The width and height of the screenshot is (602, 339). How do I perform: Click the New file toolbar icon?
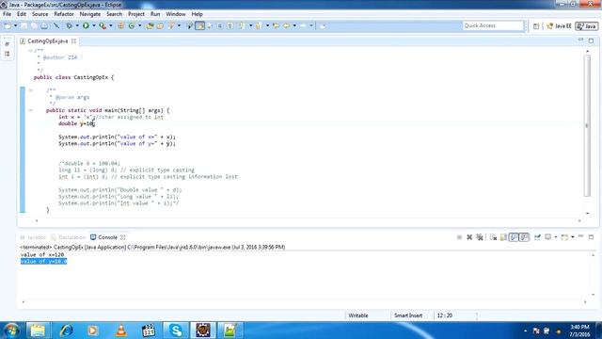click(x=8, y=25)
